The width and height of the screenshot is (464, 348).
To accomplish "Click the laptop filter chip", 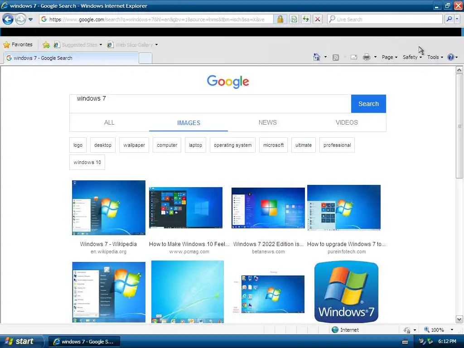I will [x=195, y=145].
